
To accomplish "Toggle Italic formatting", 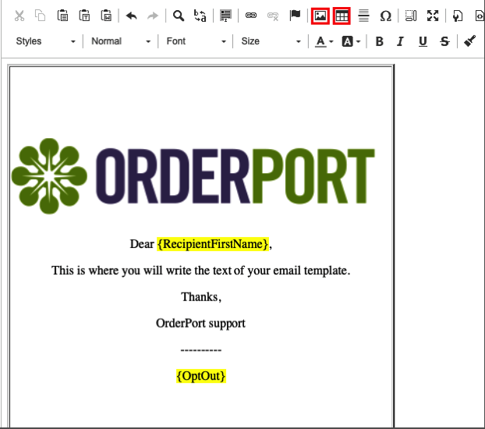I will [x=400, y=41].
